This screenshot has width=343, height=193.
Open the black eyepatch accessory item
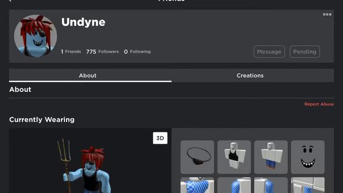point(197,157)
